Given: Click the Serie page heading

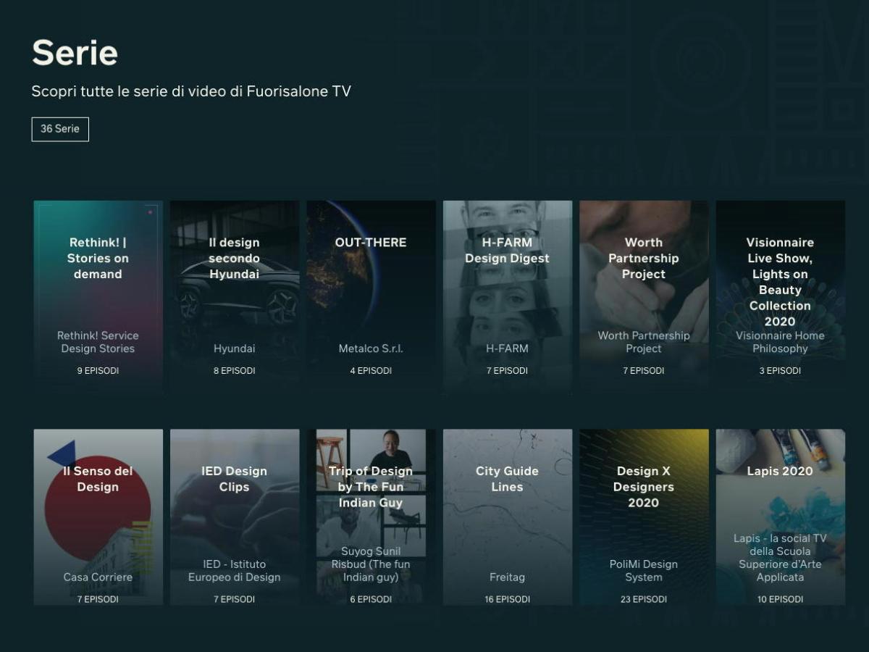Looking at the screenshot, I should point(75,53).
